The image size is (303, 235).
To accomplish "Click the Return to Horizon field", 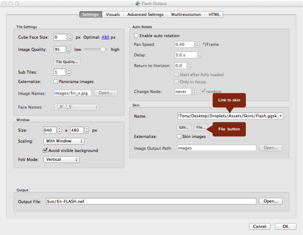I will coord(180,66).
